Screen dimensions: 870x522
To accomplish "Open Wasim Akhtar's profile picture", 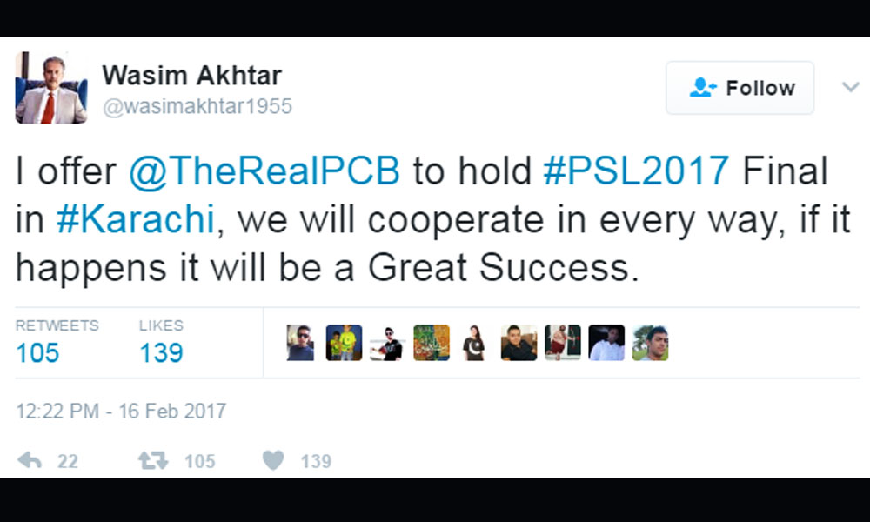I will click(51, 88).
